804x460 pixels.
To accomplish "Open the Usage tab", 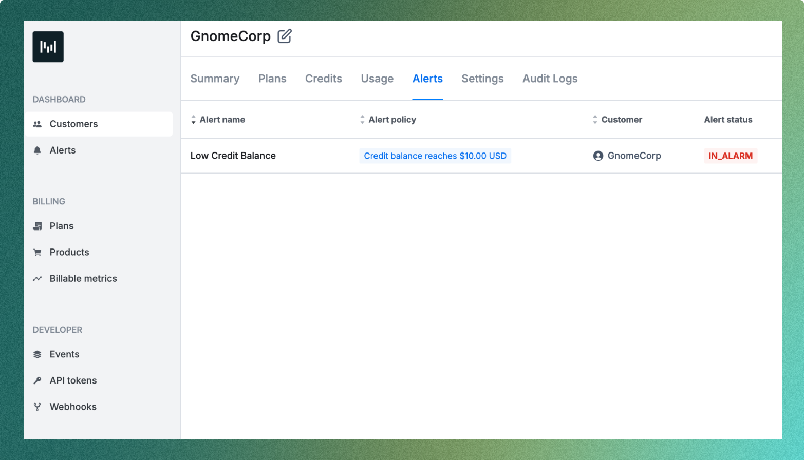I will (x=377, y=79).
